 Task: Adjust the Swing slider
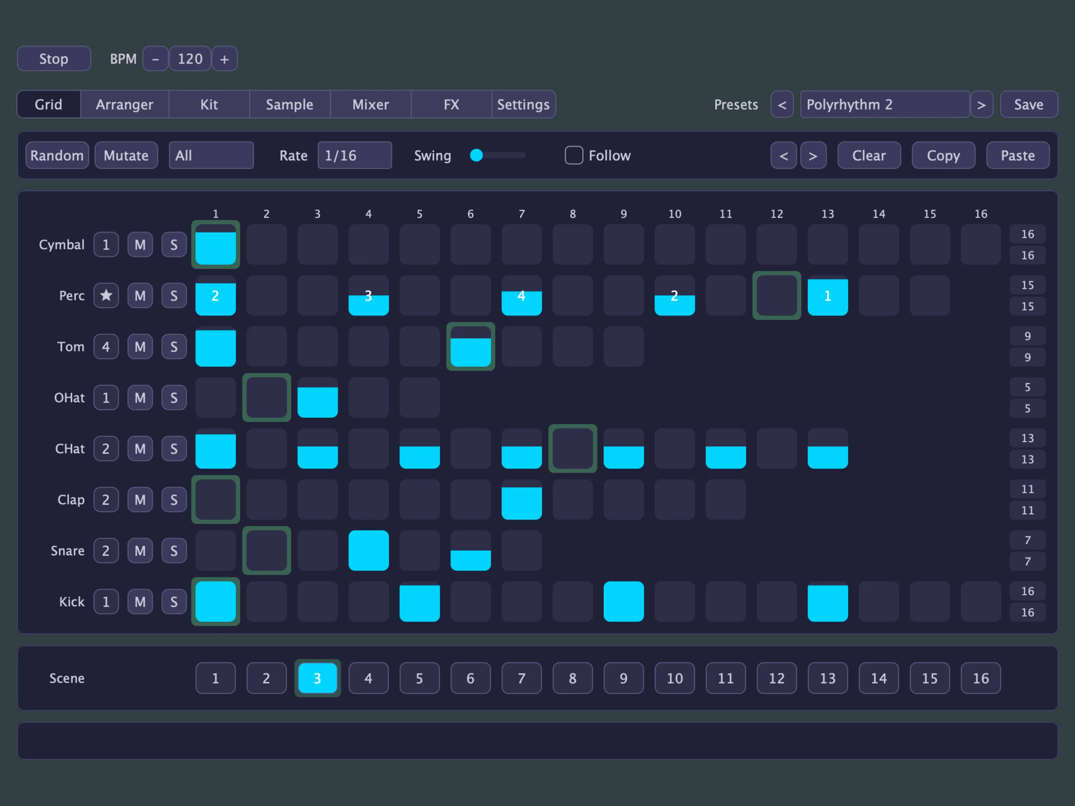coord(498,155)
